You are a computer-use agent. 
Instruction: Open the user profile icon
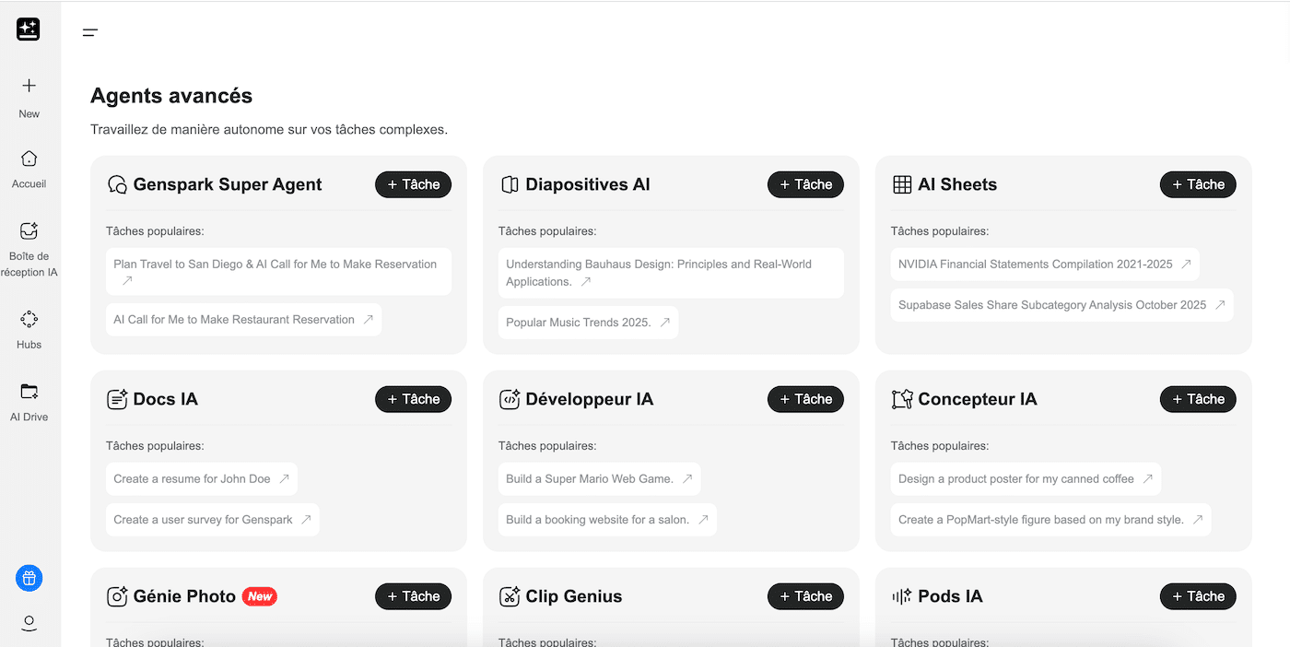(29, 623)
